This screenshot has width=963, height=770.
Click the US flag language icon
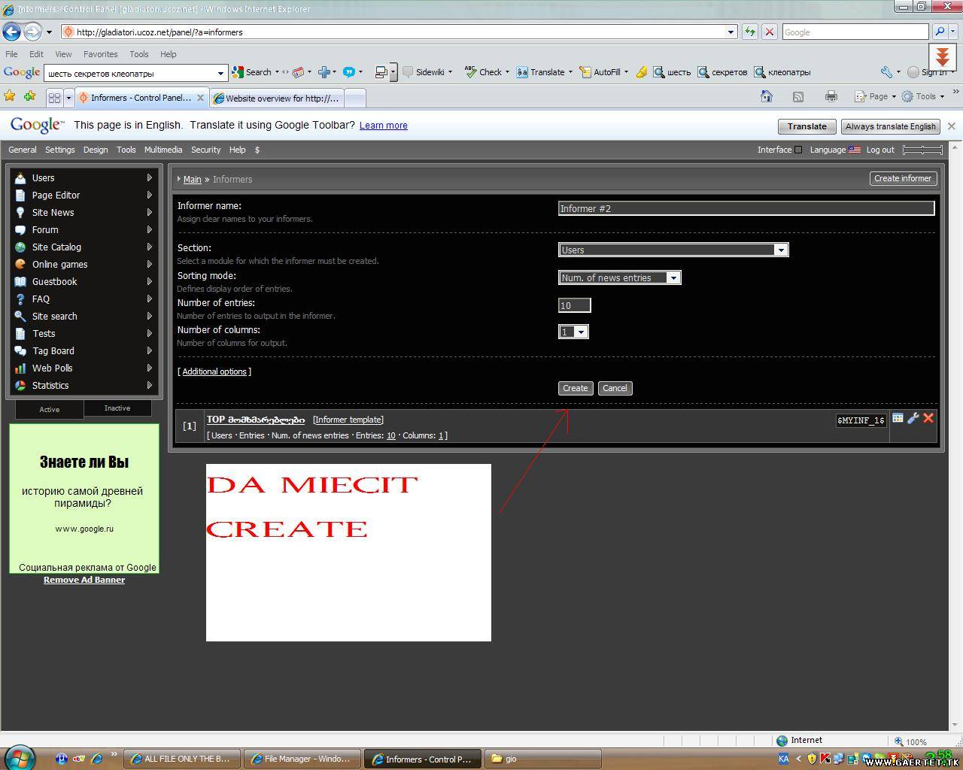pyautogui.click(x=855, y=150)
